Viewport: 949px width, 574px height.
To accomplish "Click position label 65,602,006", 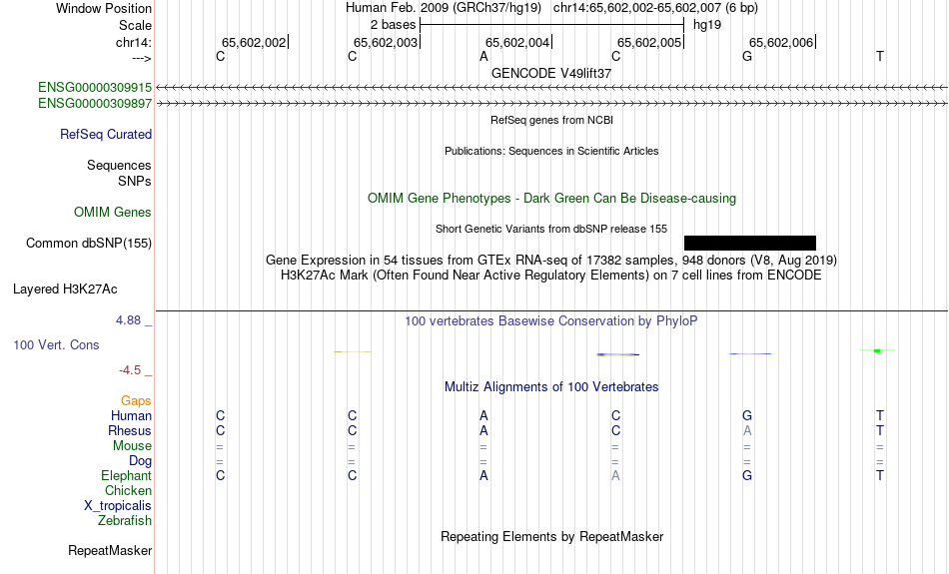I will coord(781,42).
